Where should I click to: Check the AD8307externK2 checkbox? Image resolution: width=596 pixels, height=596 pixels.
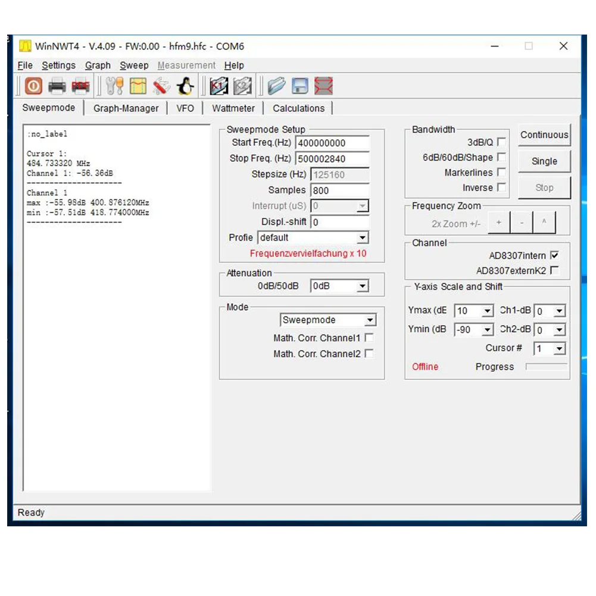554,270
